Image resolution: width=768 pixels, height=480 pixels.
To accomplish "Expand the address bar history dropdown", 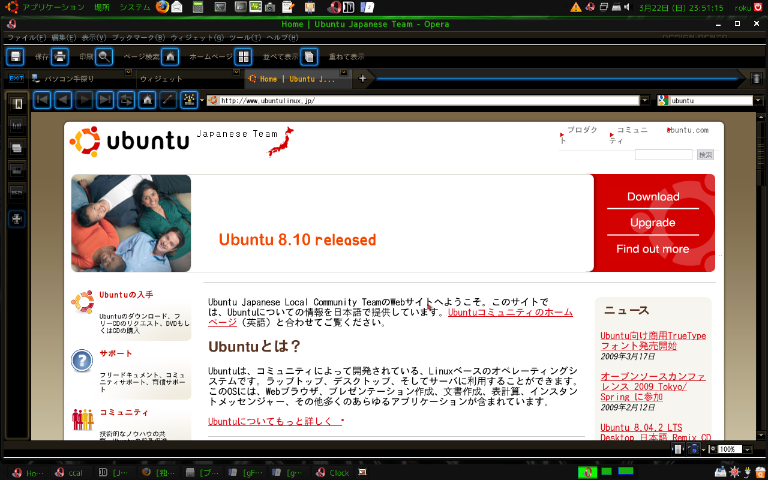I will pos(645,100).
